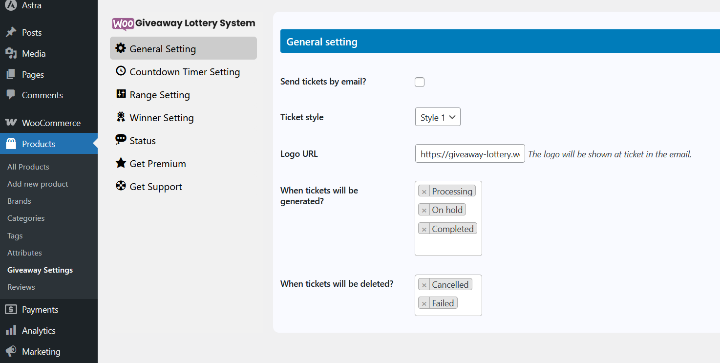This screenshot has width=720, height=363.
Task: Click the speech bubble Status icon
Action: [120, 140]
